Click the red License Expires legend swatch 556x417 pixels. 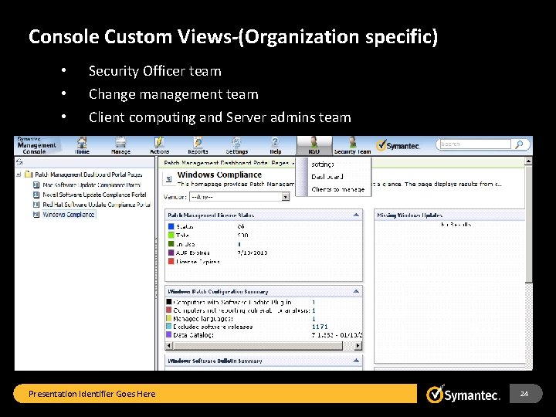[171, 261]
